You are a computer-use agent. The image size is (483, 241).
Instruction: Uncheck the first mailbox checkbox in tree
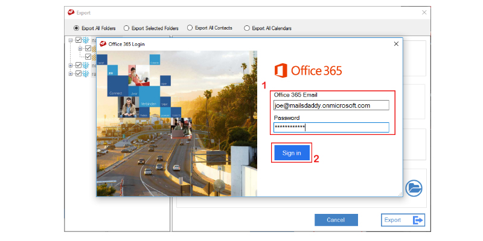78,40
